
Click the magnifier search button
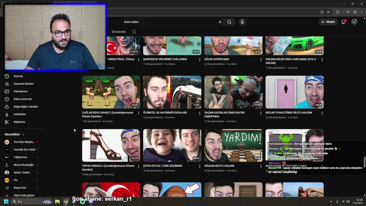229,22
